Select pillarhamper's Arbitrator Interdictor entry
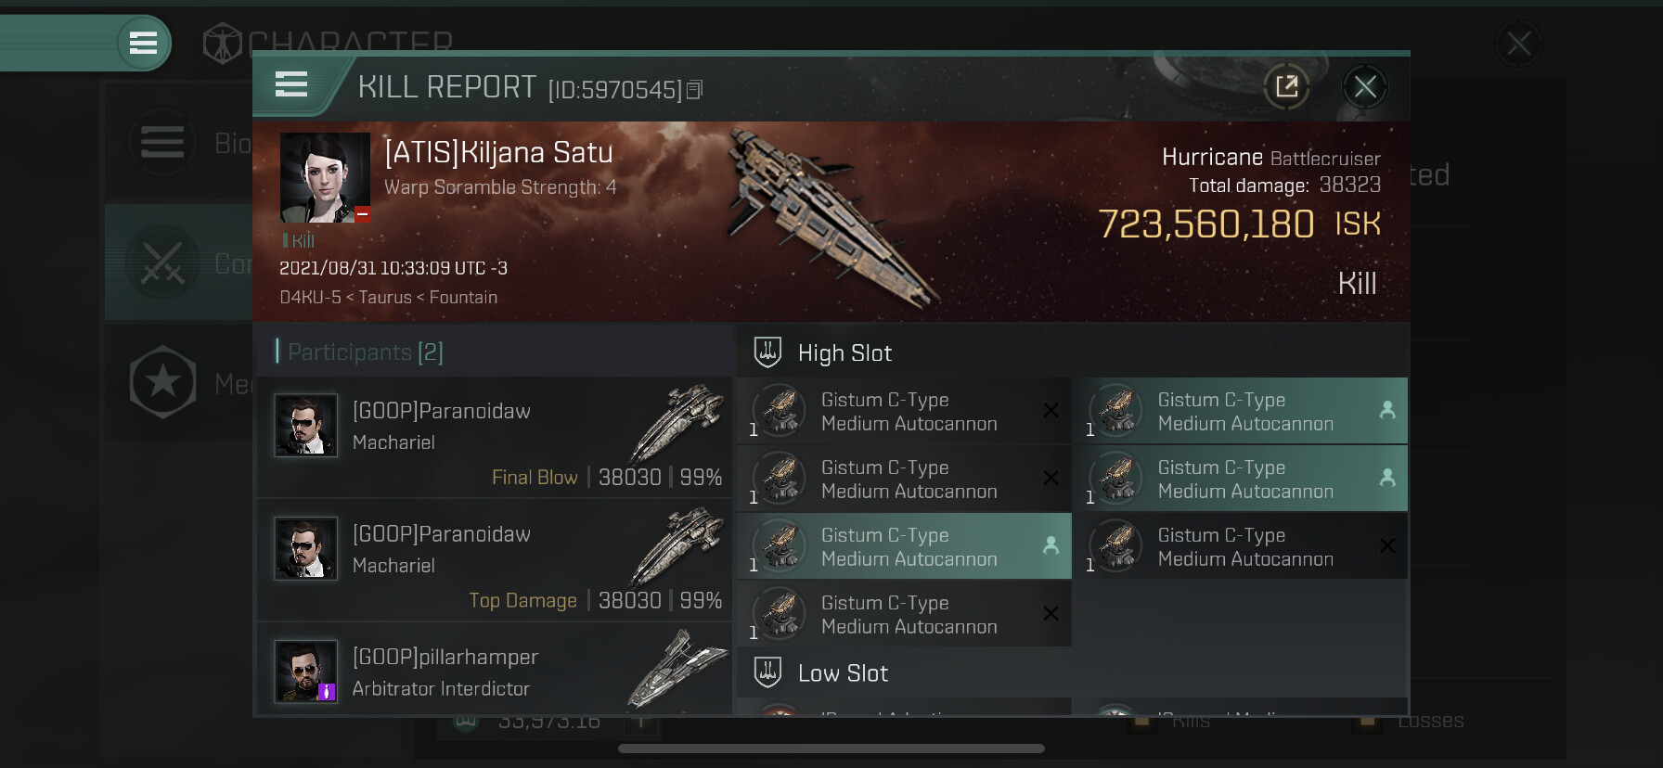Image resolution: width=1663 pixels, height=768 pixels. click(494, 672)
